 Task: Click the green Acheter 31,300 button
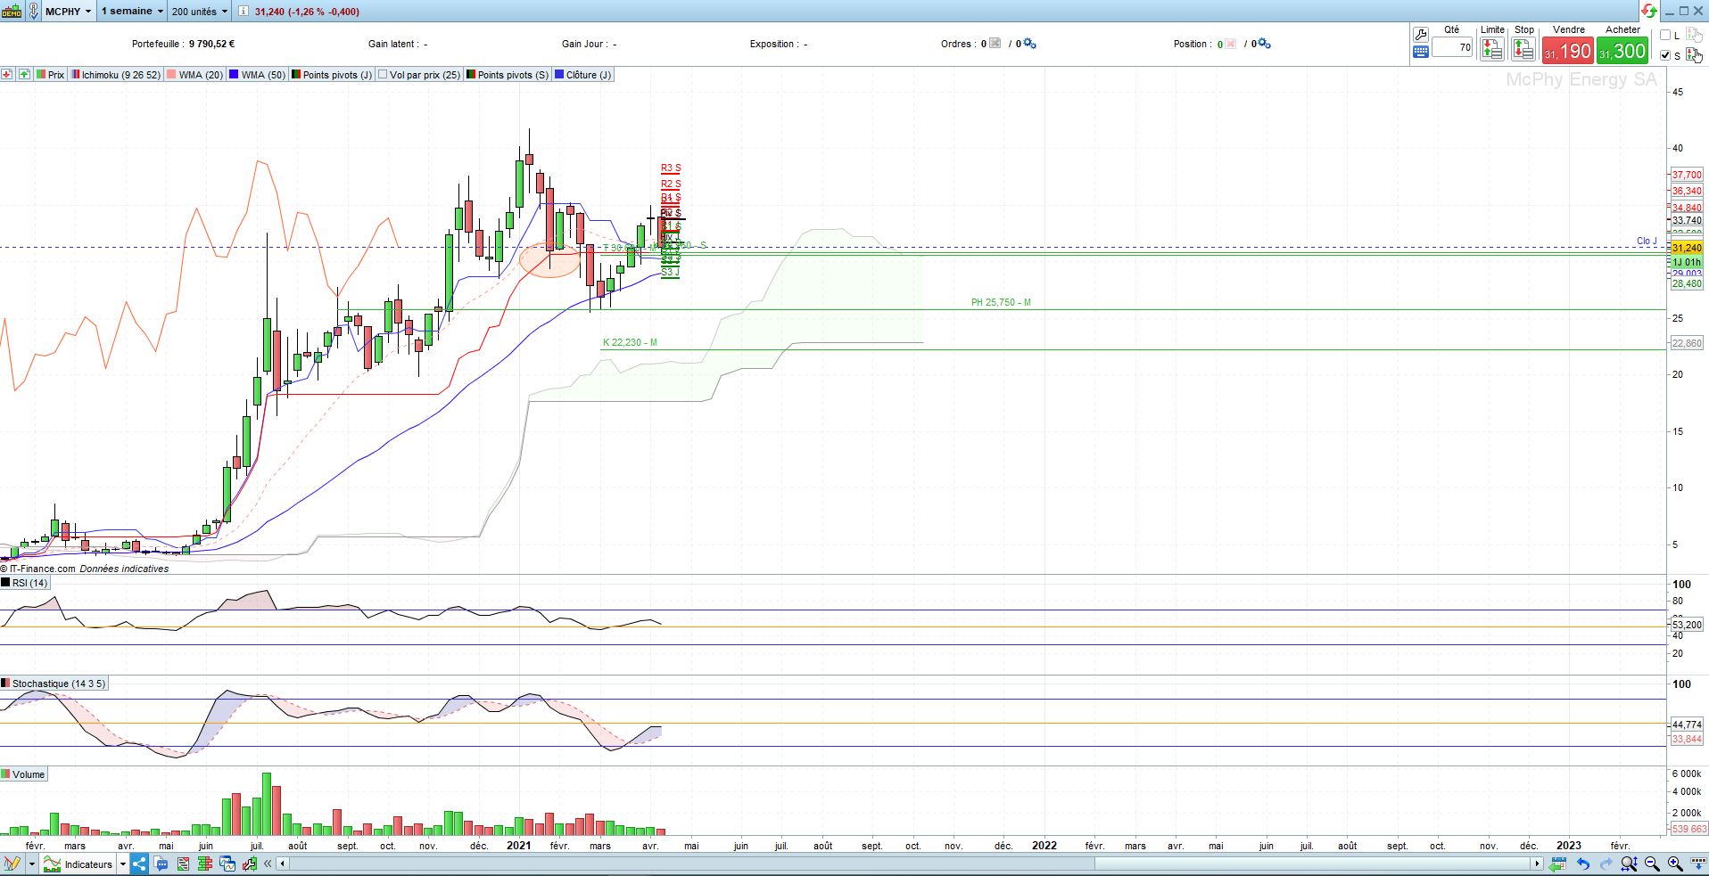[x=1622, y=52]
